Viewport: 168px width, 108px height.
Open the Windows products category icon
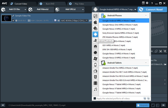click(95, 59)
